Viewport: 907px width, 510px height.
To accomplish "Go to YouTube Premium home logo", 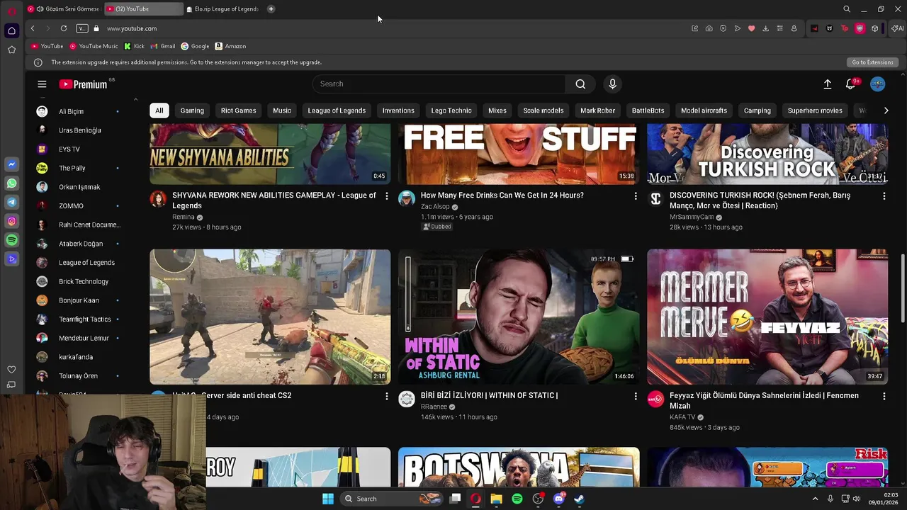I will (x=83, y=84).
